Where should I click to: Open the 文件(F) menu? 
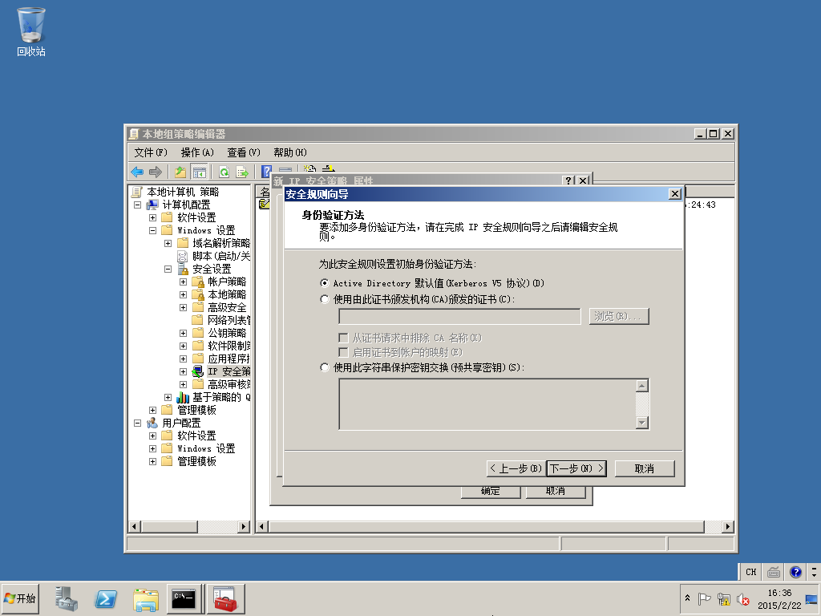pyautogui.click(x=151, y=152)
